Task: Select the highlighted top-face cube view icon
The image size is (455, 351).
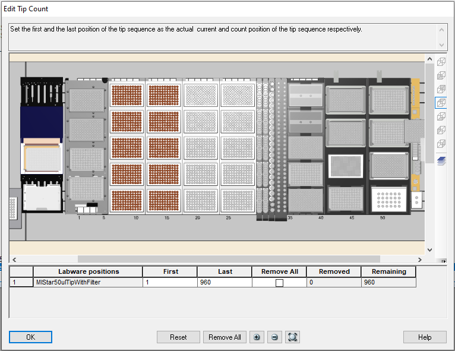Action: click(441, 103)
